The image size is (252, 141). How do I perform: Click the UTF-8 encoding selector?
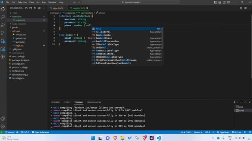point(208,132)
